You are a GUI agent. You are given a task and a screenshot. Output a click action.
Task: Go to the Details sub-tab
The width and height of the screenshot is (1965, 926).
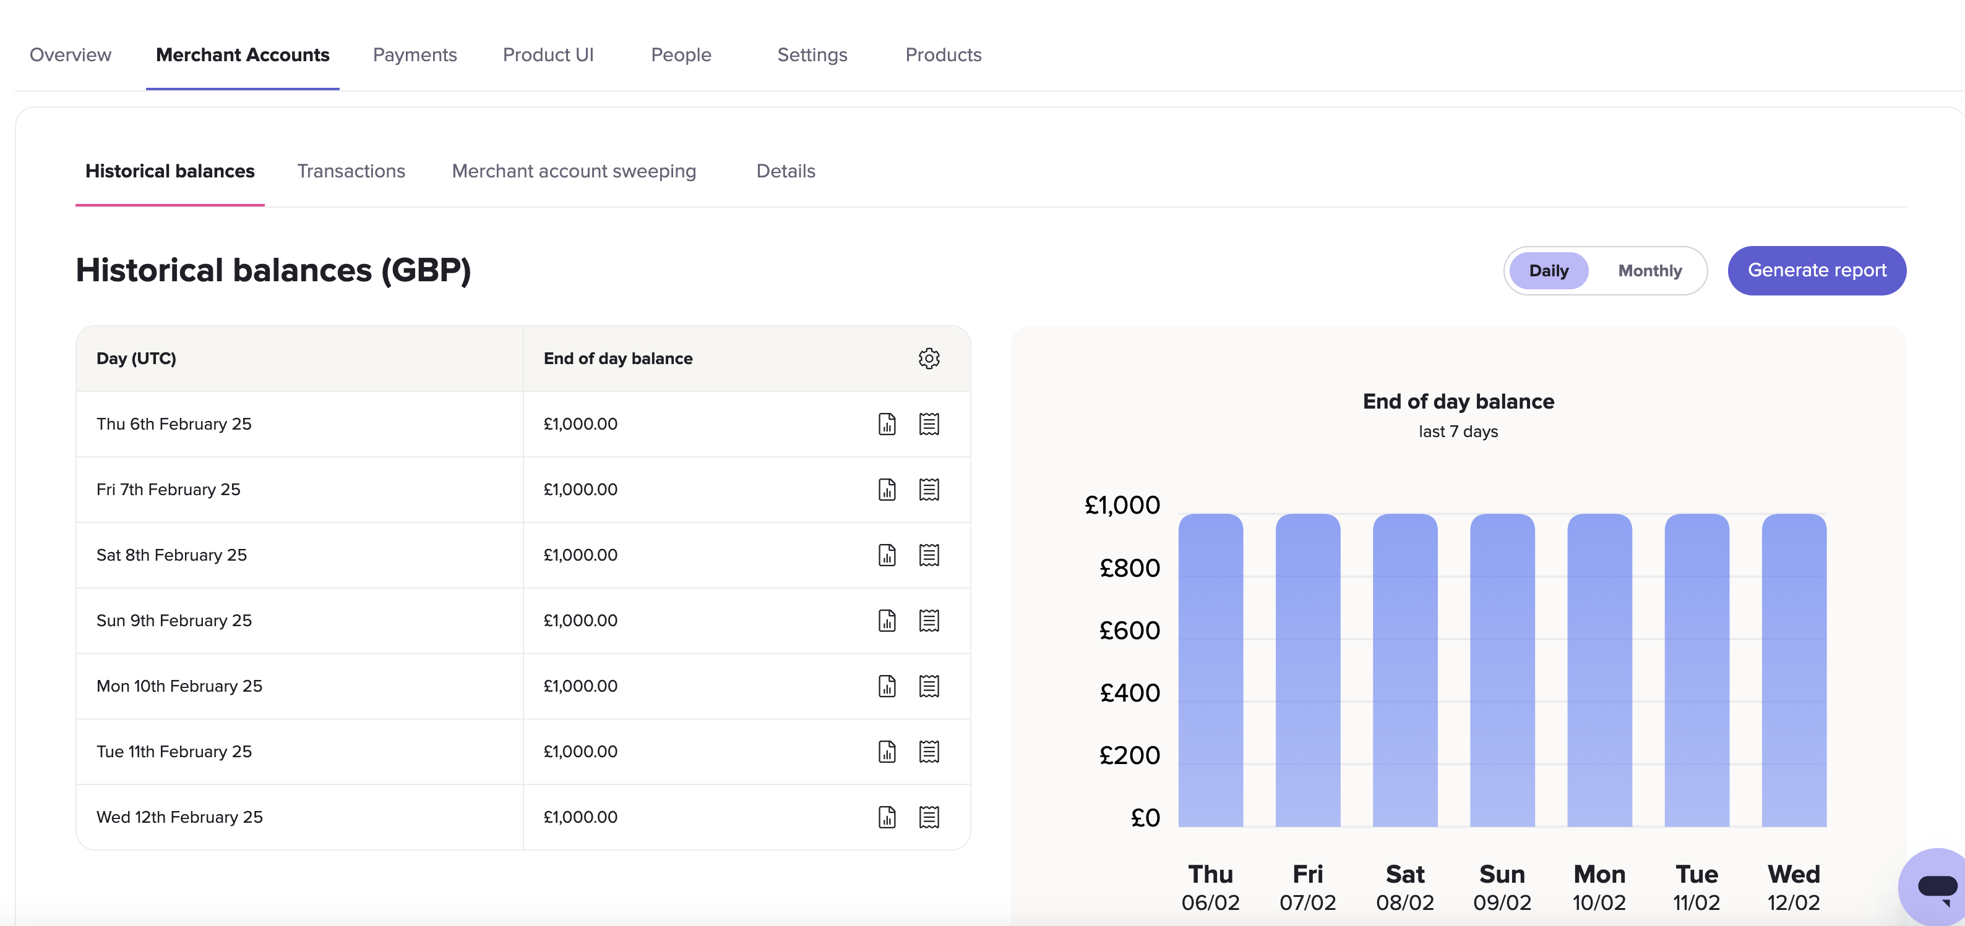click(785, 171)
